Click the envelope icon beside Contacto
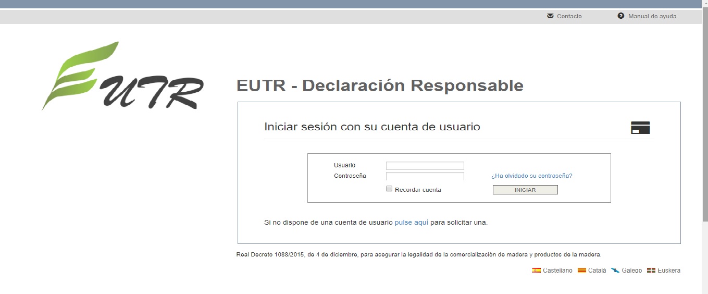This screenshot has width=708, height=294. click(550, 16)
